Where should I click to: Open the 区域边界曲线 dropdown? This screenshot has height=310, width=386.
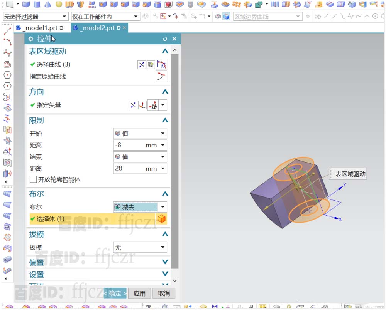(267, 17)
